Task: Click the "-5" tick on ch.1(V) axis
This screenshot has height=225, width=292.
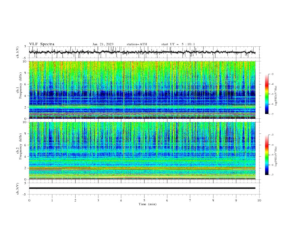Action: [x=25, y=58]
